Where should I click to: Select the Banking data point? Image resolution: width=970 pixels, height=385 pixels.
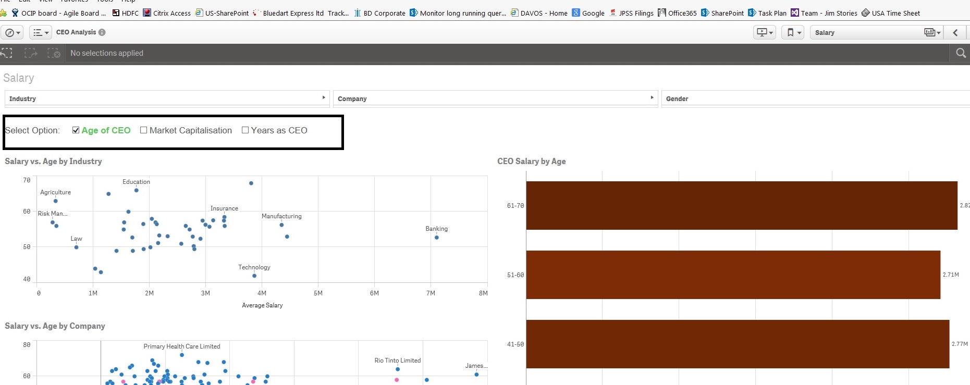click(437, 238)
